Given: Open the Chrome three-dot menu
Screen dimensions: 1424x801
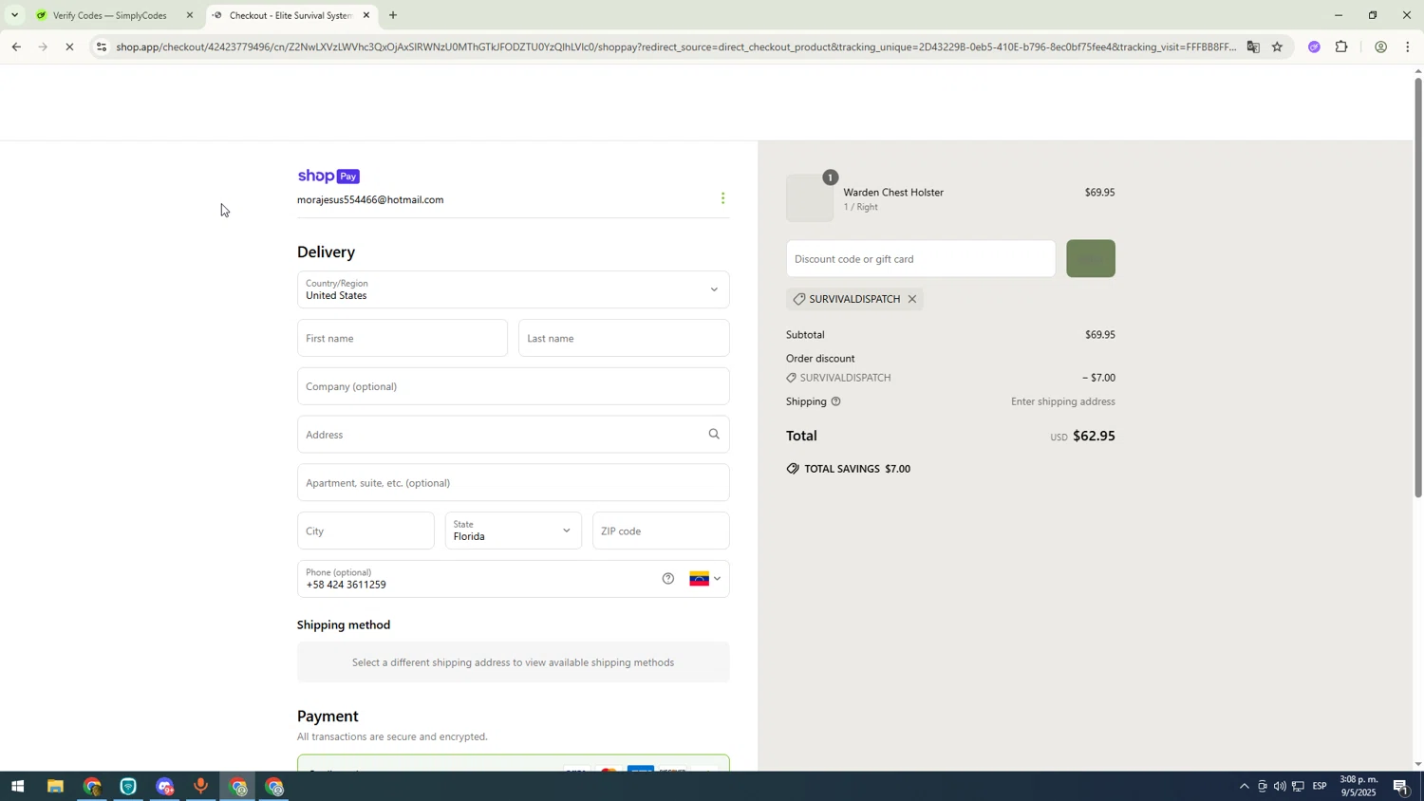Looking at the screenshot, I should point(1408,47).
